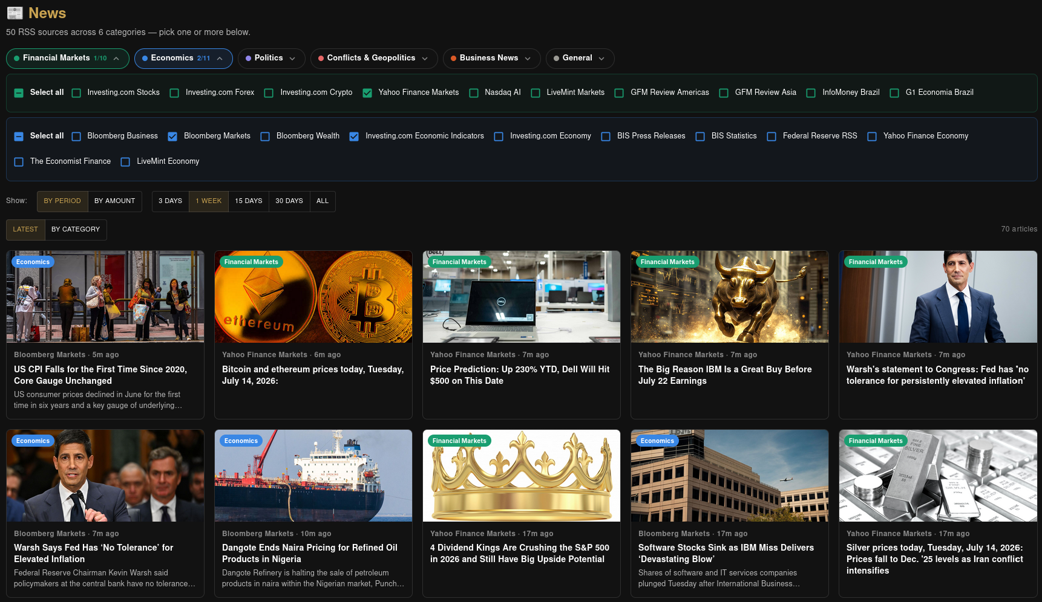Expand the General category dropdown

[580, 58]
